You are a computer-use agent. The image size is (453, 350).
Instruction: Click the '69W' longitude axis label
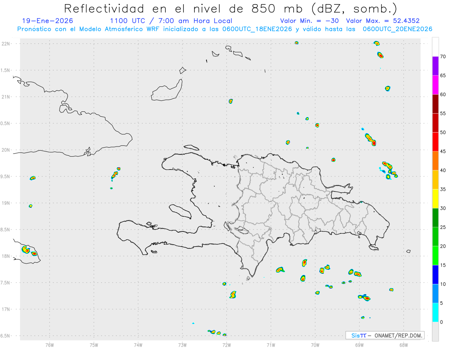[359, 345]
